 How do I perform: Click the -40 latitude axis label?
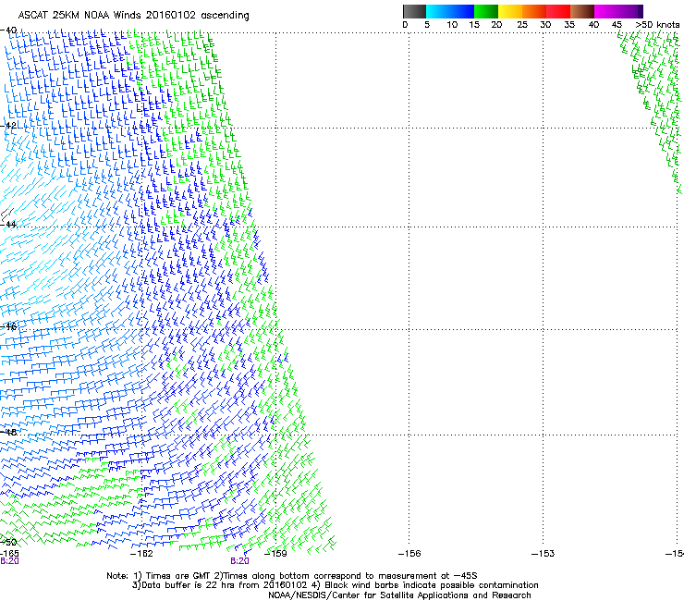click(8, 31)
